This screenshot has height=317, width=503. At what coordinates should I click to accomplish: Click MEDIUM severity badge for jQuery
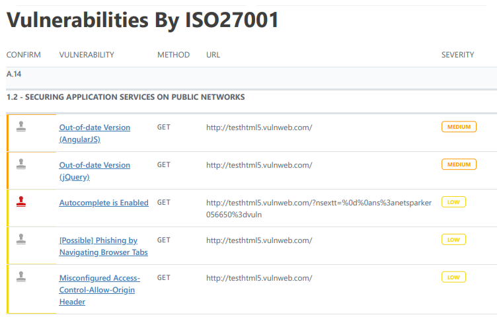click(x=459, y=164)
